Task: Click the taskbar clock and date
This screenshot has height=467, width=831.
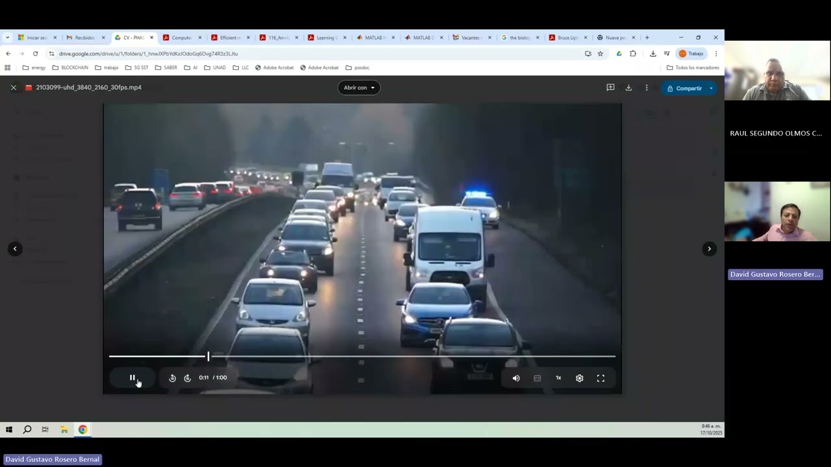Action: point(712,429)
